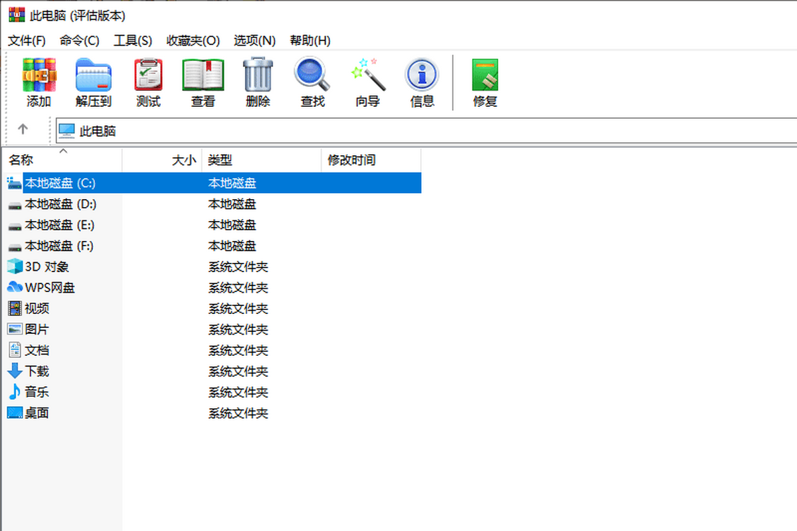Click 系统文件夹 type cell in 桌面 row
Viewport: 797px width, 531px height.
238,413
